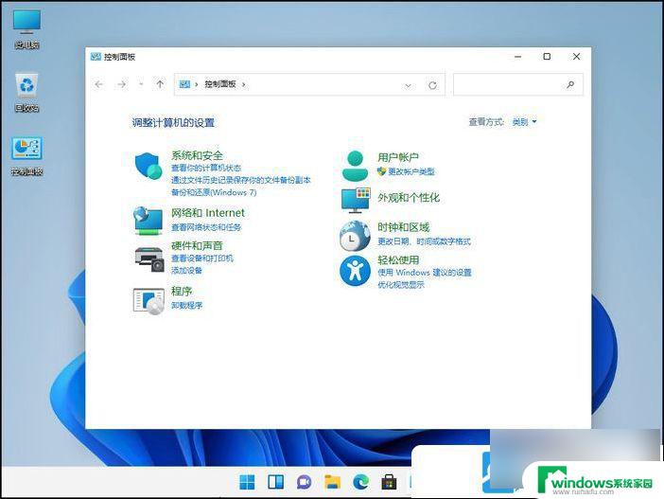Image resolution: width=664 pixels, height=499 pixels.
Task: Open 程序 category link
Action: pyautogui.click(x=182, y=292)
